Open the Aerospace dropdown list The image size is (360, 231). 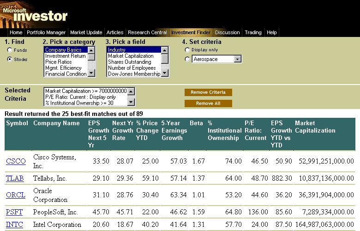tap(237, 59)
